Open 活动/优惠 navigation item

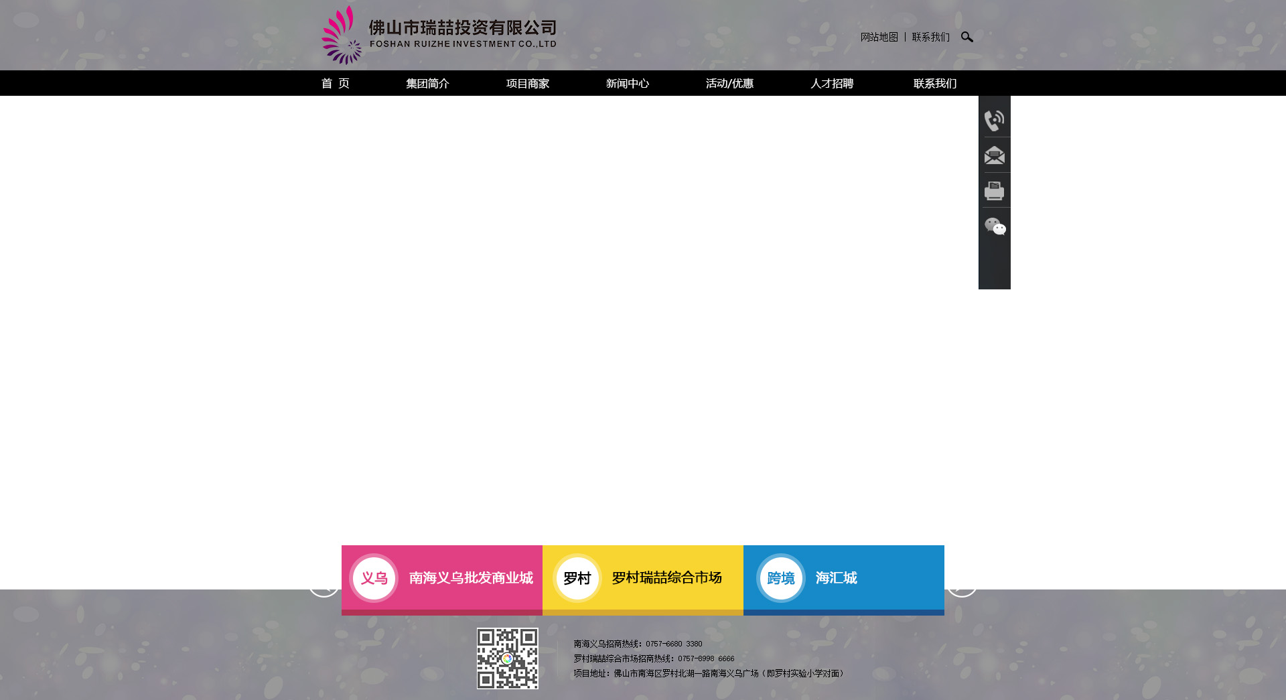click(729, 84)
